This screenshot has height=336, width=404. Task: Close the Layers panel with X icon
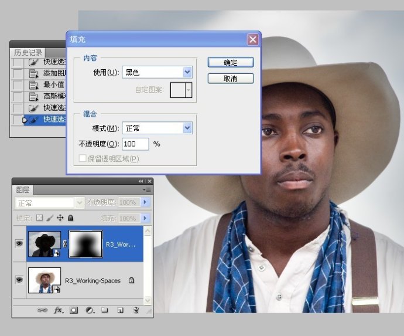149,181
